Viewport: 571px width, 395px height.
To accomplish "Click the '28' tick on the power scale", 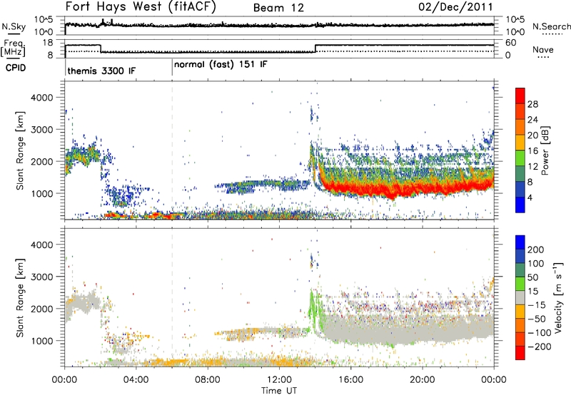I will coord(532,104).
